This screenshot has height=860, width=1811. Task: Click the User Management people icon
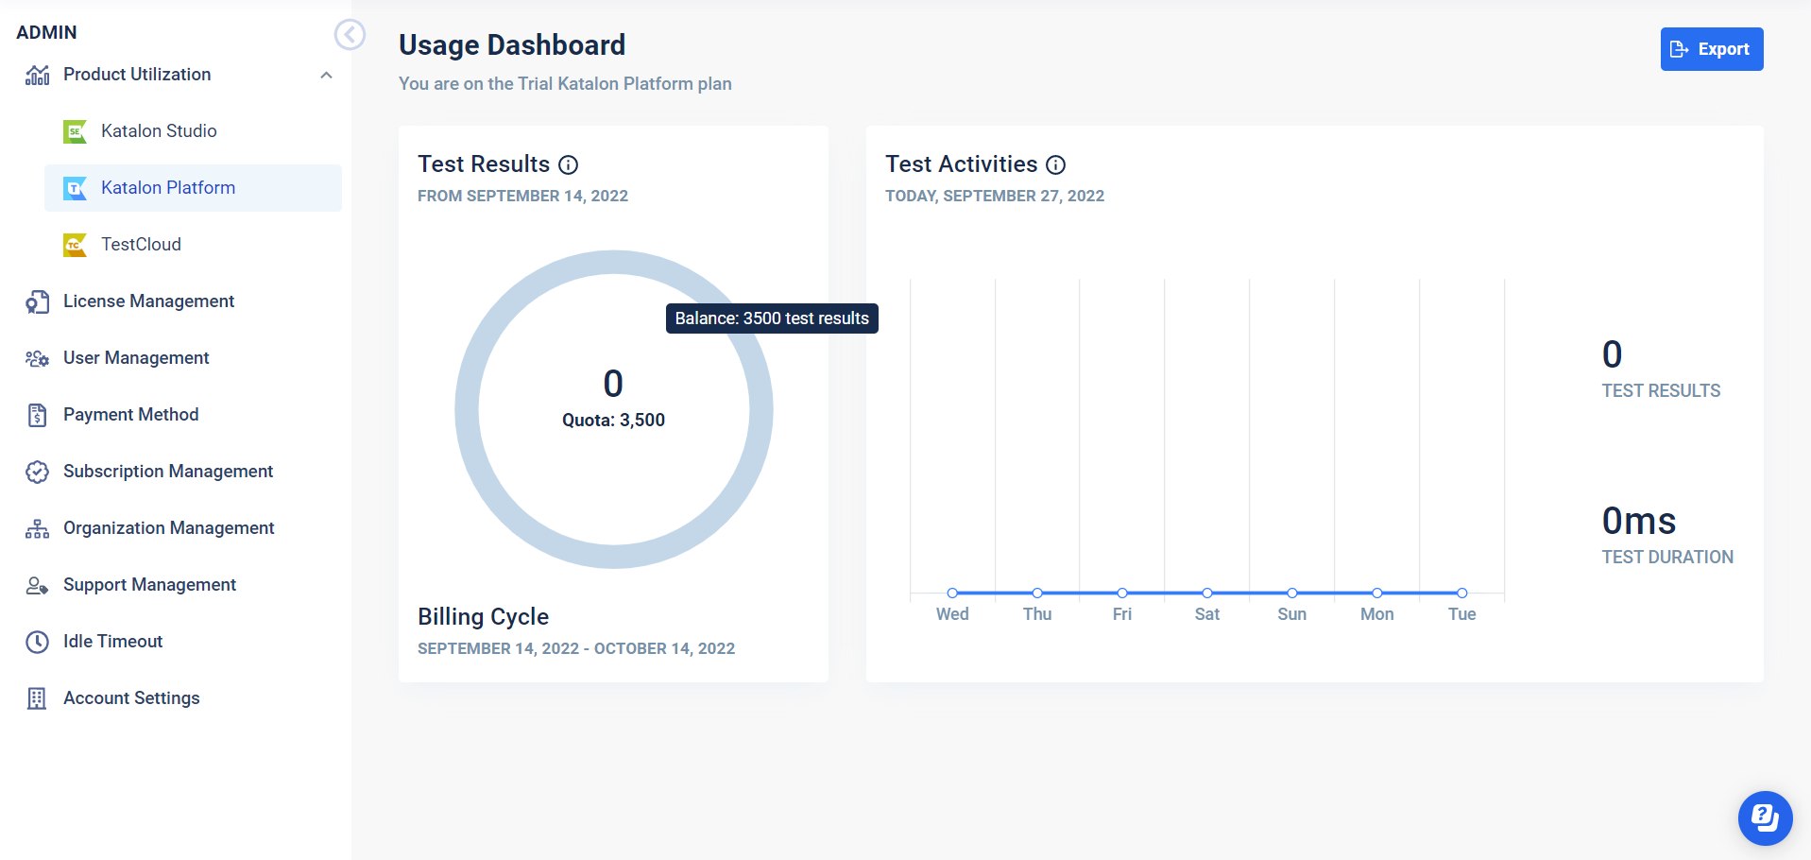pos(37,358)
